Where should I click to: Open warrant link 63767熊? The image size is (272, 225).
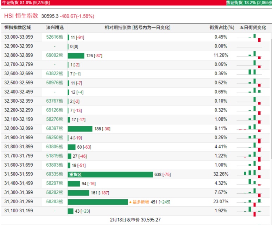55,101
